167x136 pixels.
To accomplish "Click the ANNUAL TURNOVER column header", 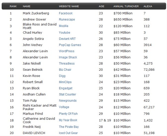I will click(126, 6).
